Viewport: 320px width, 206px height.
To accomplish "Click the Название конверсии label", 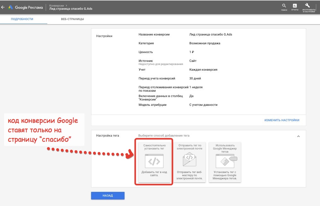I will 154,35.
